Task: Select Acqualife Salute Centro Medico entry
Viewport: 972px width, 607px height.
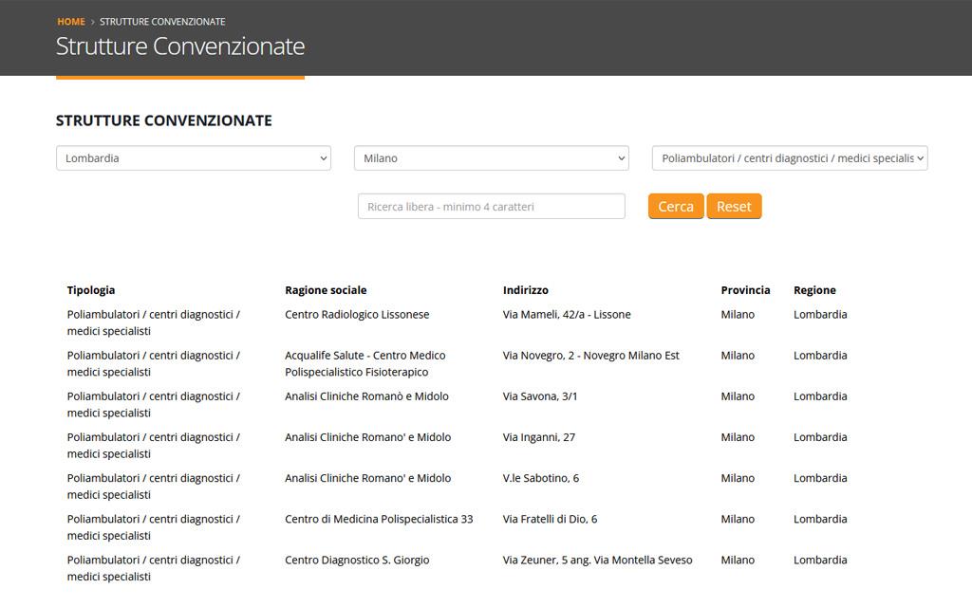Action: click(x=365, y=363)
